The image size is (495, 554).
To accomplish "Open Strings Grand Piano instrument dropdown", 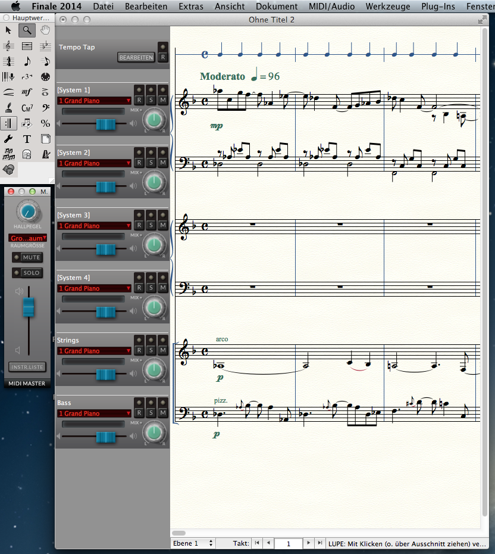I will point(94,351).
